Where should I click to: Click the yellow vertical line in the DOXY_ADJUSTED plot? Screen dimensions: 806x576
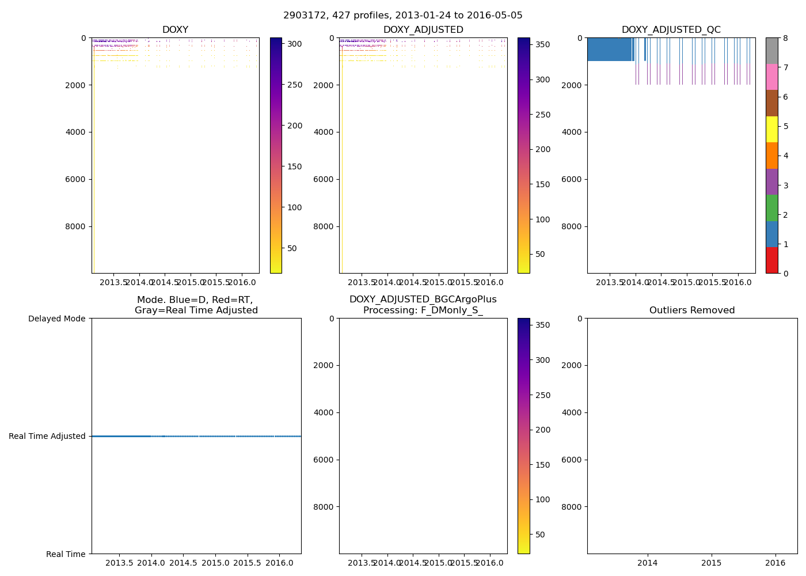tap(342, 173)
